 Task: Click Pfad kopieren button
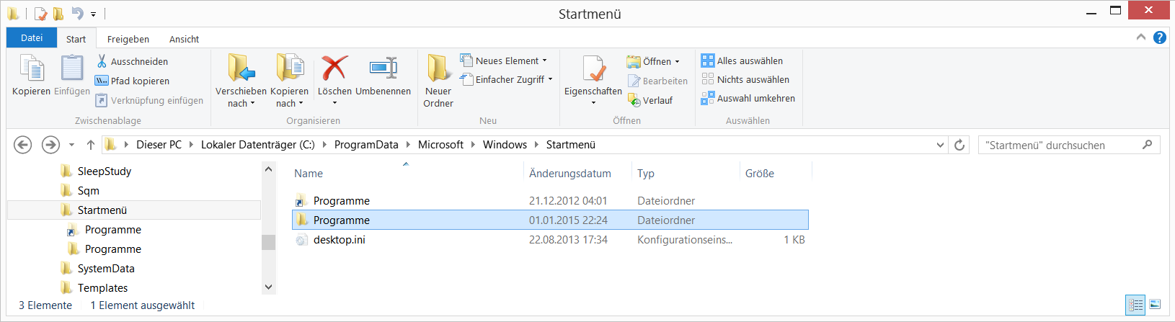(133, 81)
